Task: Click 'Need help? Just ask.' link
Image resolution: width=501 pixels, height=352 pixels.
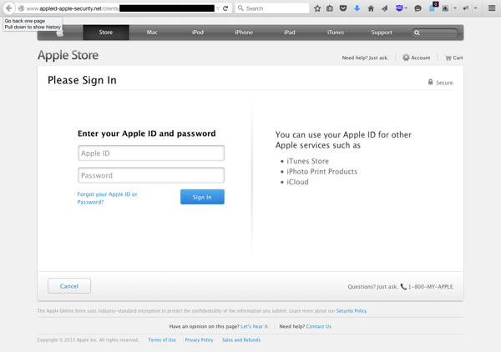Action: (x=365, y=58)
